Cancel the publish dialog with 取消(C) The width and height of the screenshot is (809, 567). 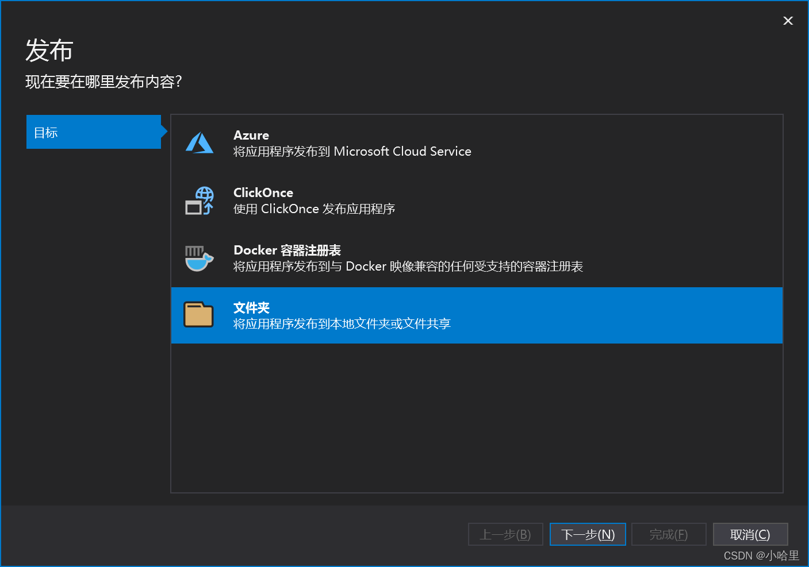[x=750, y=534]
